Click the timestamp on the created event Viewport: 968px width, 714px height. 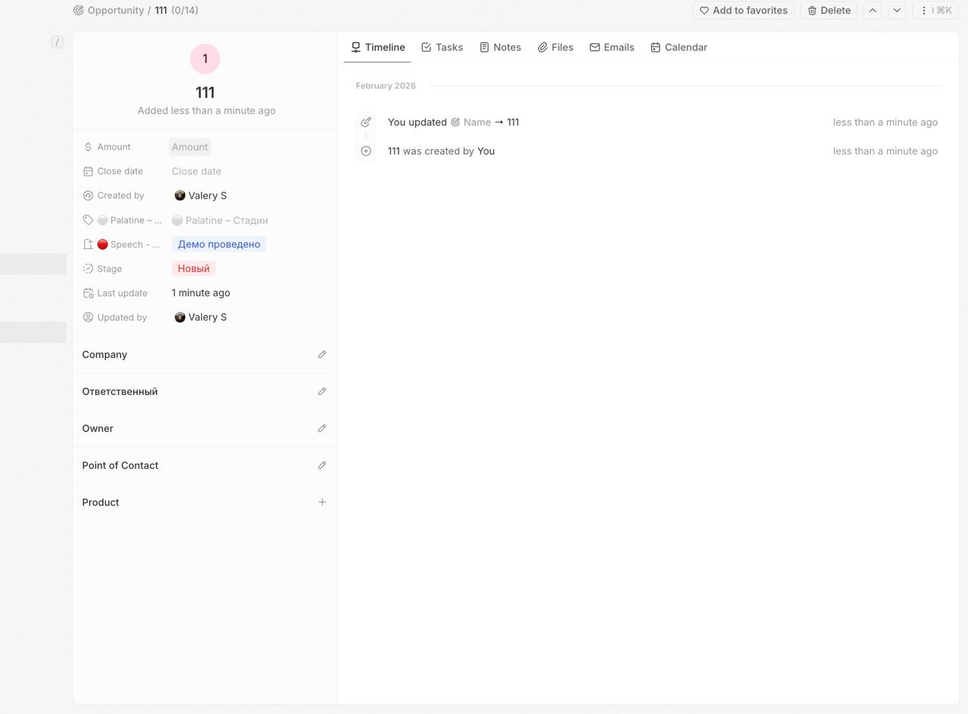tap(886, 151)
